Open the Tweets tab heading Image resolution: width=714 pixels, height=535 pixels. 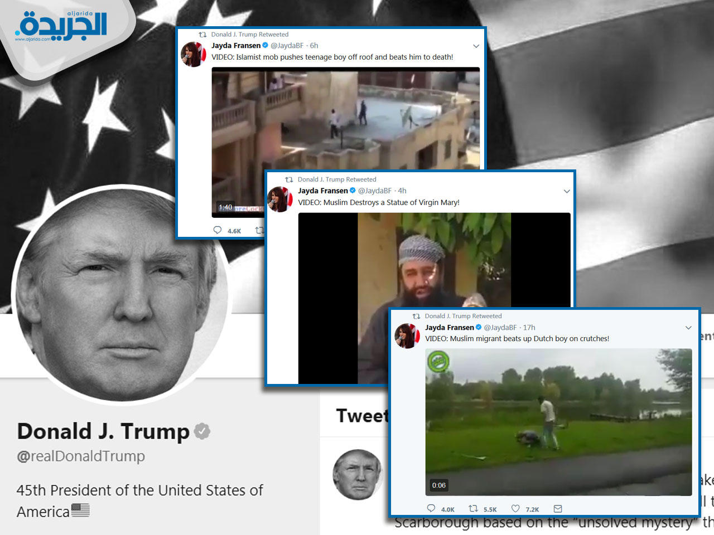click(x=362, y=416)
